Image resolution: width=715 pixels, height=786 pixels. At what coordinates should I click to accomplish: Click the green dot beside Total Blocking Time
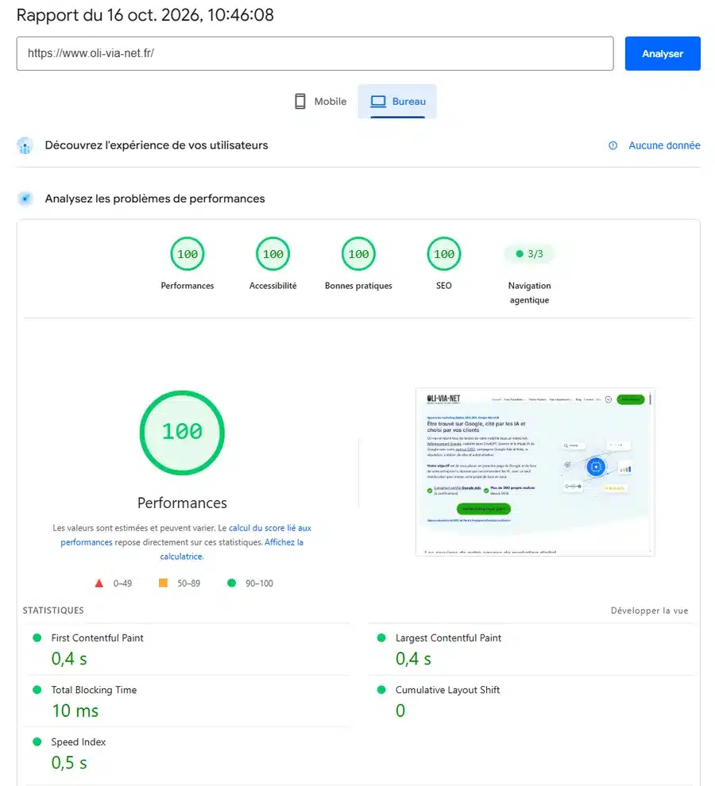(x=37, y=690)
